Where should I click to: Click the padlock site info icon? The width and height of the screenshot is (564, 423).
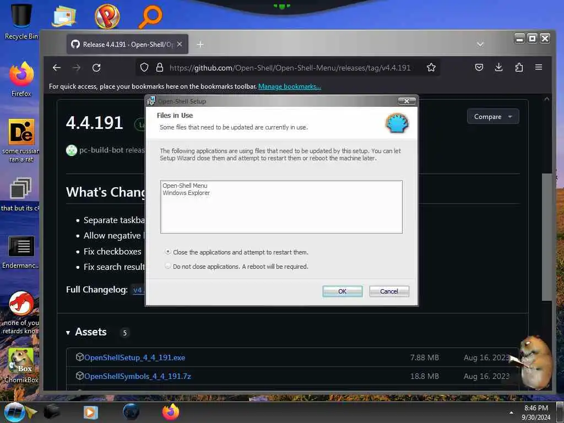pyautogui.click(x=160, y=68)
